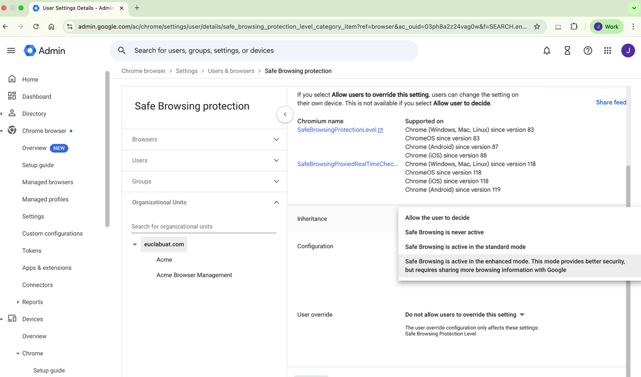Viewport: 641px width, 377px height.
Task: Open the tasks hourglass icon
Action: 567,51
